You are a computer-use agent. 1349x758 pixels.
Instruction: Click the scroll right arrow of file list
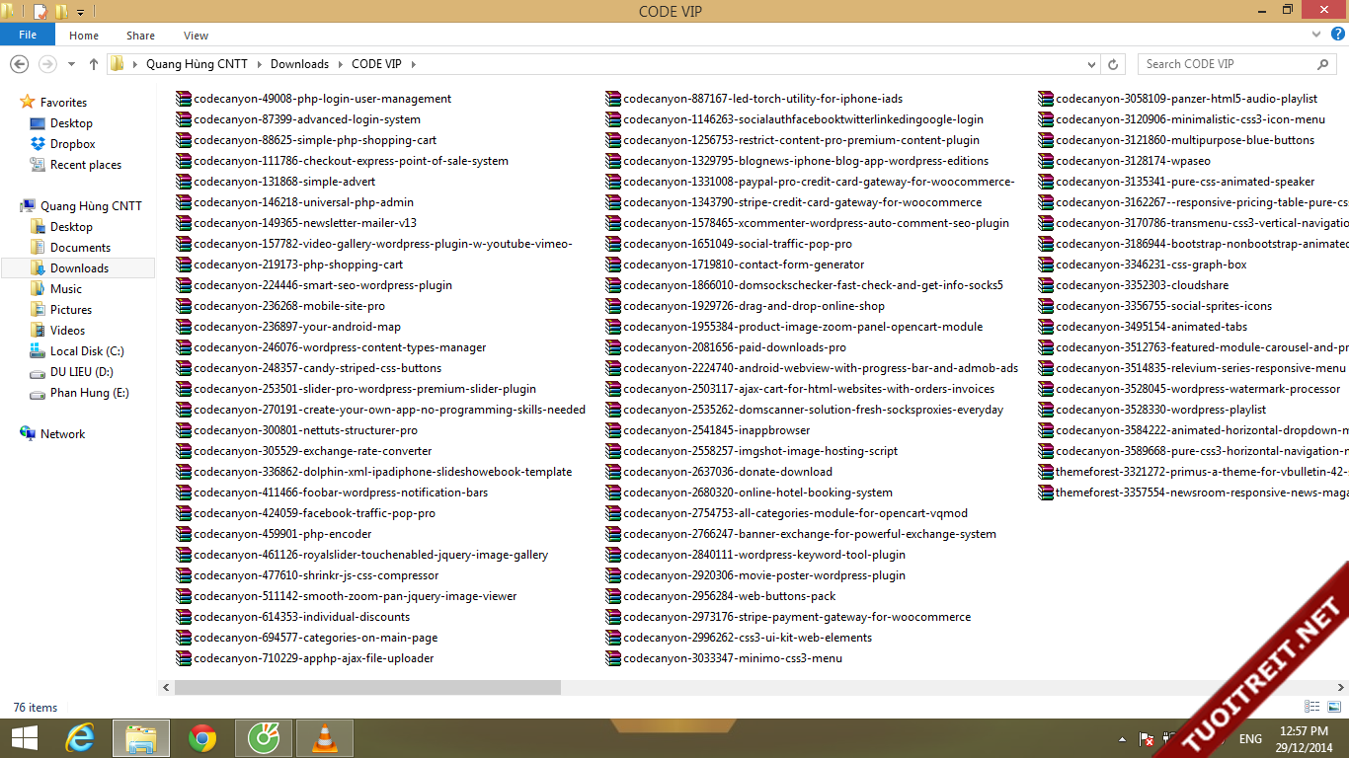point(1340,687)
